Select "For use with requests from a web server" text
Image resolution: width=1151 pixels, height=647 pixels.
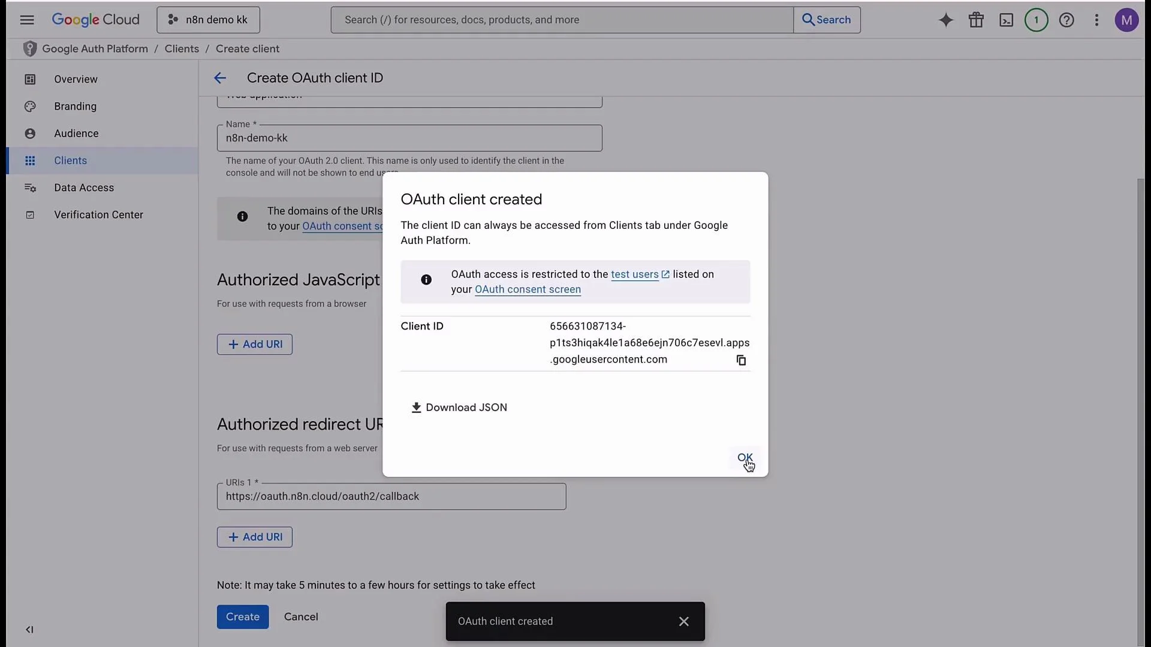coord(297,448)
